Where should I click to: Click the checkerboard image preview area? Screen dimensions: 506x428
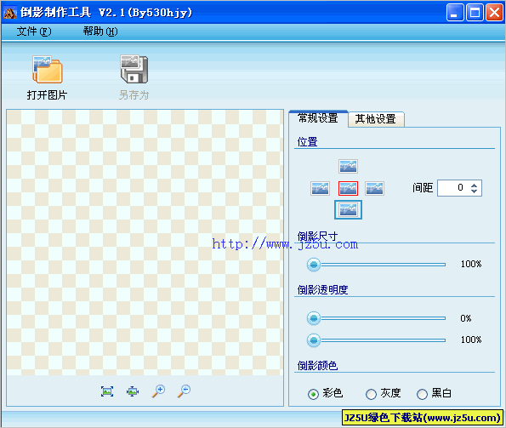[x=145, y=243]
